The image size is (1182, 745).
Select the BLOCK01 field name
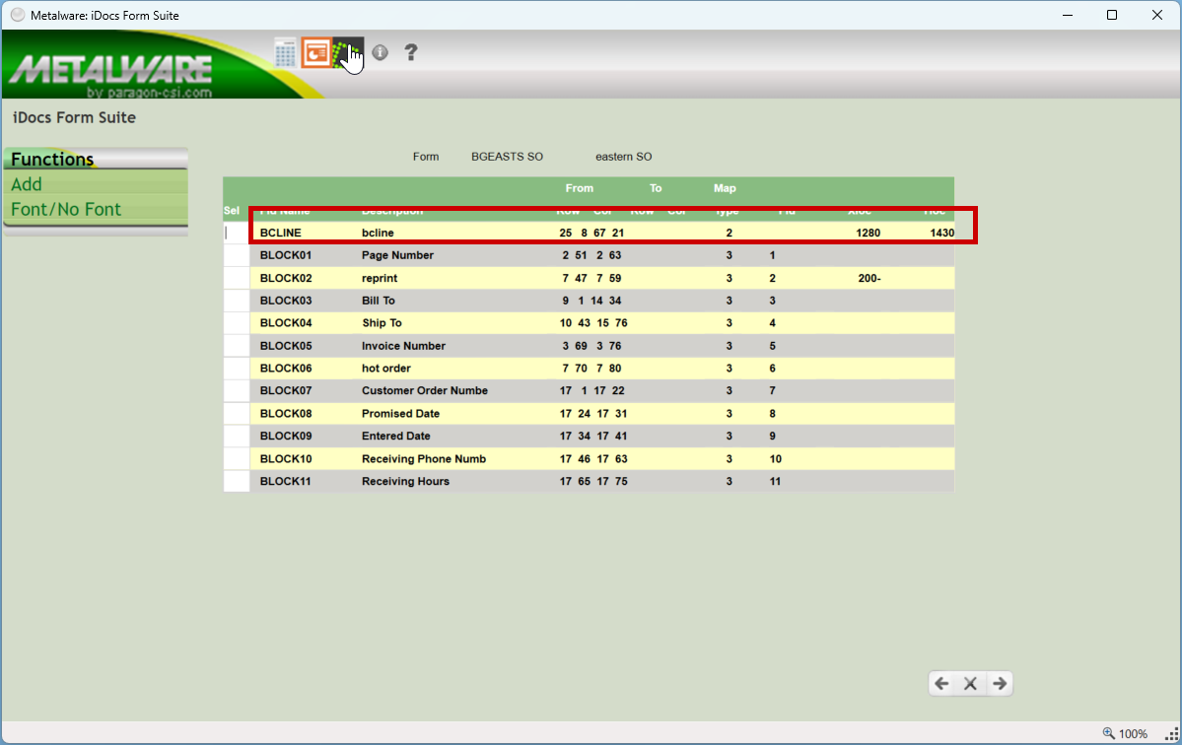[x=286, y=255]
